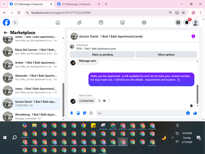Open the Facebook search magnifier
Viewport: 205px width, 154px height.
pyautogui.click(x=15, y=23)
